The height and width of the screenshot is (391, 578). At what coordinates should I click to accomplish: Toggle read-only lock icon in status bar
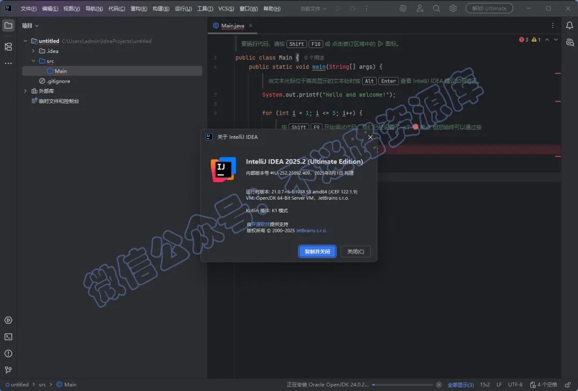click(568, 385)
